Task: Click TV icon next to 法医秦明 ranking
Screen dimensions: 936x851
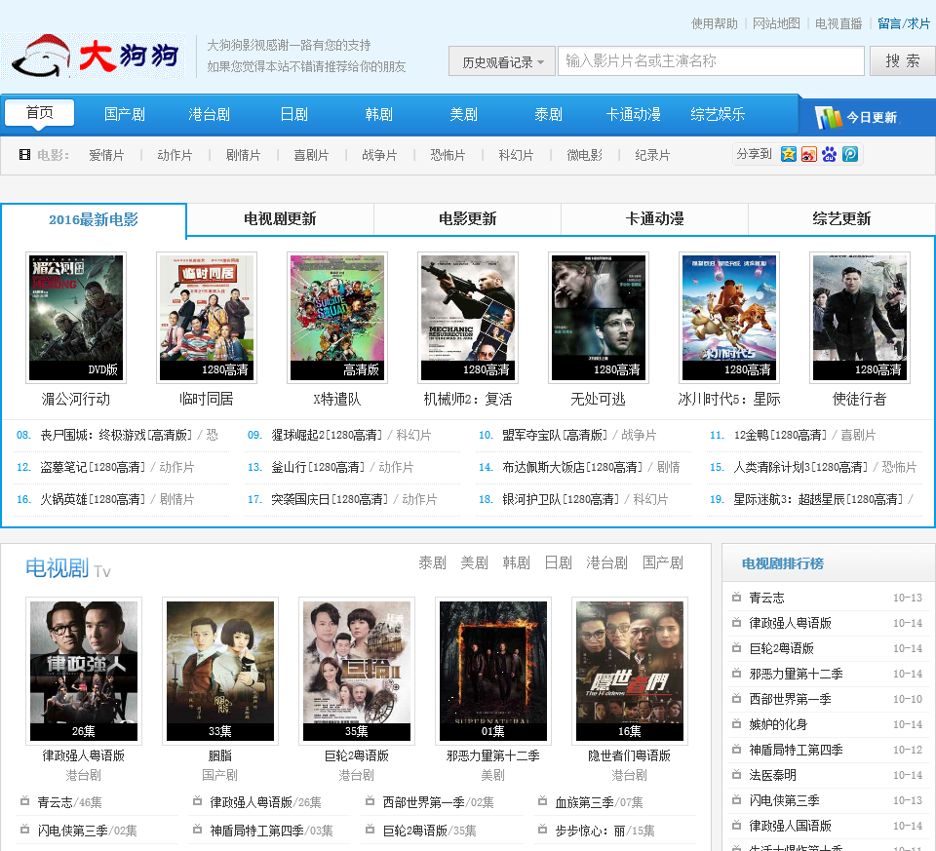Action: point(737,775)
